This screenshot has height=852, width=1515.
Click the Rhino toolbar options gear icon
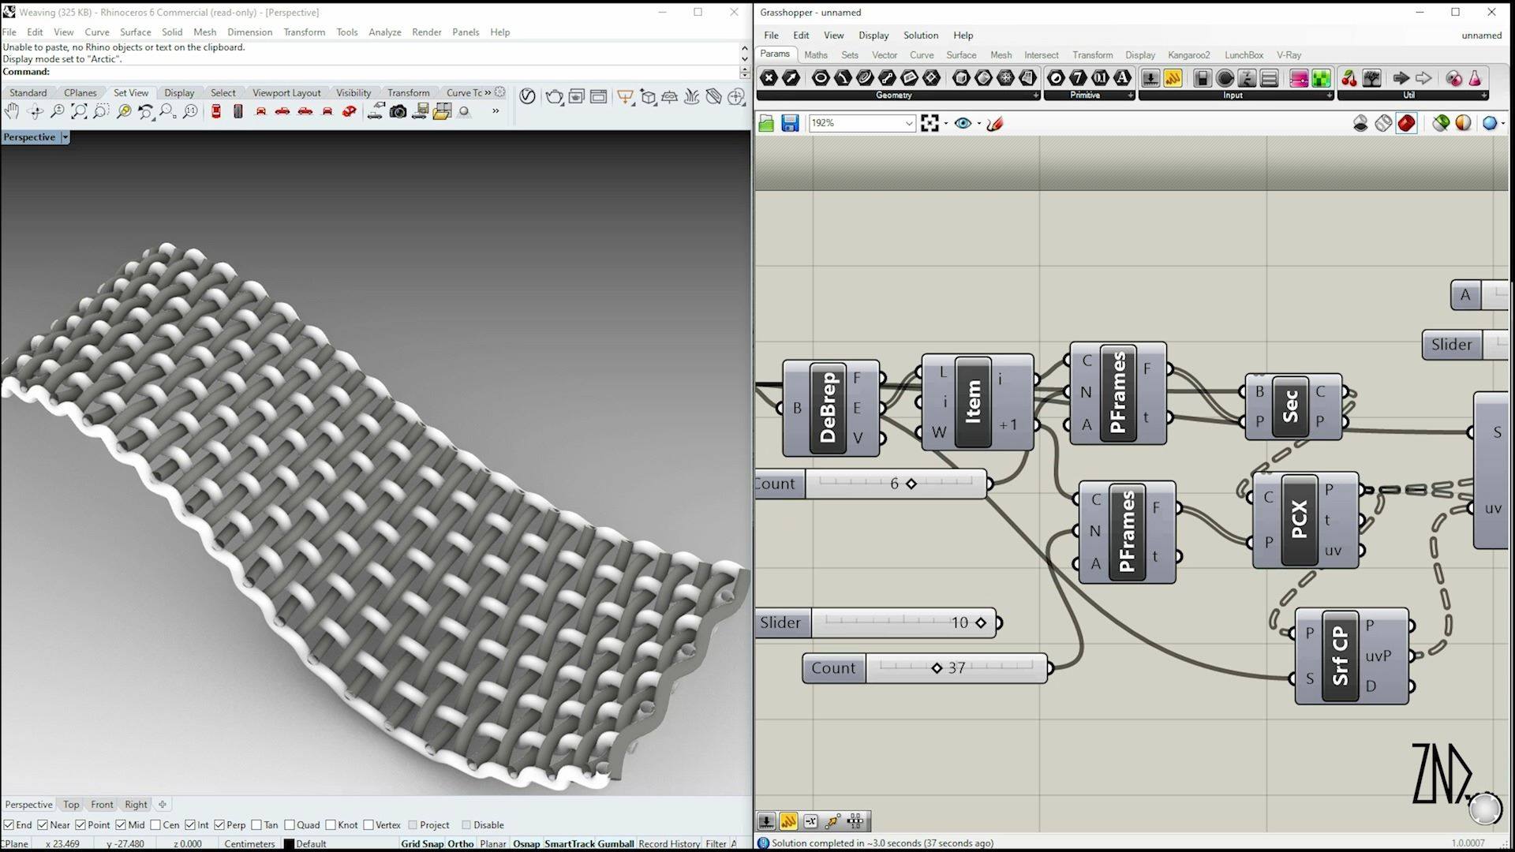[x=499, y=92]
